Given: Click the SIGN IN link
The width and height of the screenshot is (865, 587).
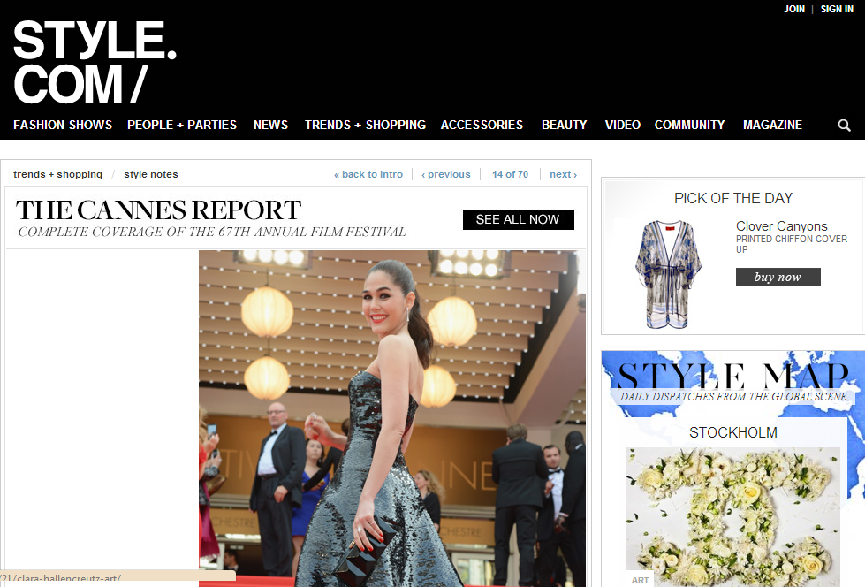Looking at the screenshot, I should [837, 9].
